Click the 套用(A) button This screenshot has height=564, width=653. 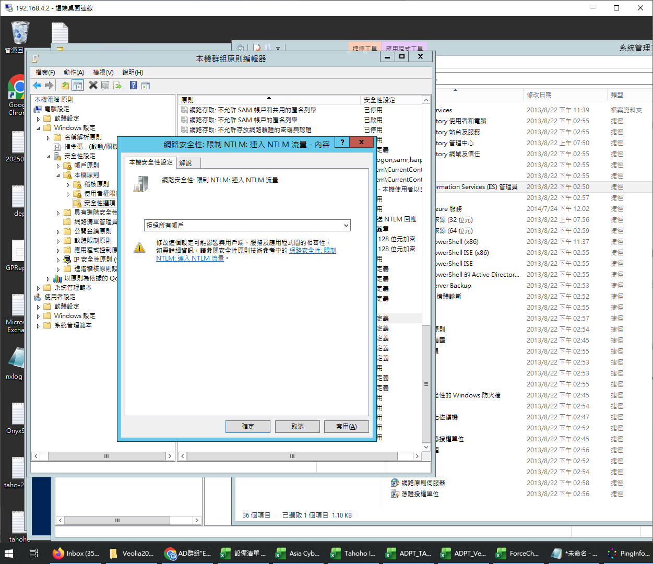click(x=346, y=427)
